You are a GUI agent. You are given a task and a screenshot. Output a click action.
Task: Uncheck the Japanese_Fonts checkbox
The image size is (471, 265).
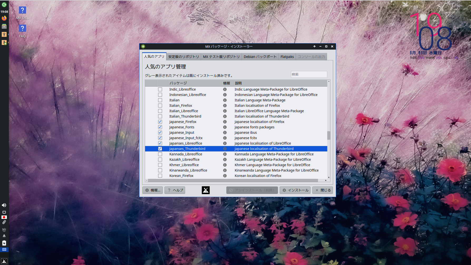coord(160,127)
